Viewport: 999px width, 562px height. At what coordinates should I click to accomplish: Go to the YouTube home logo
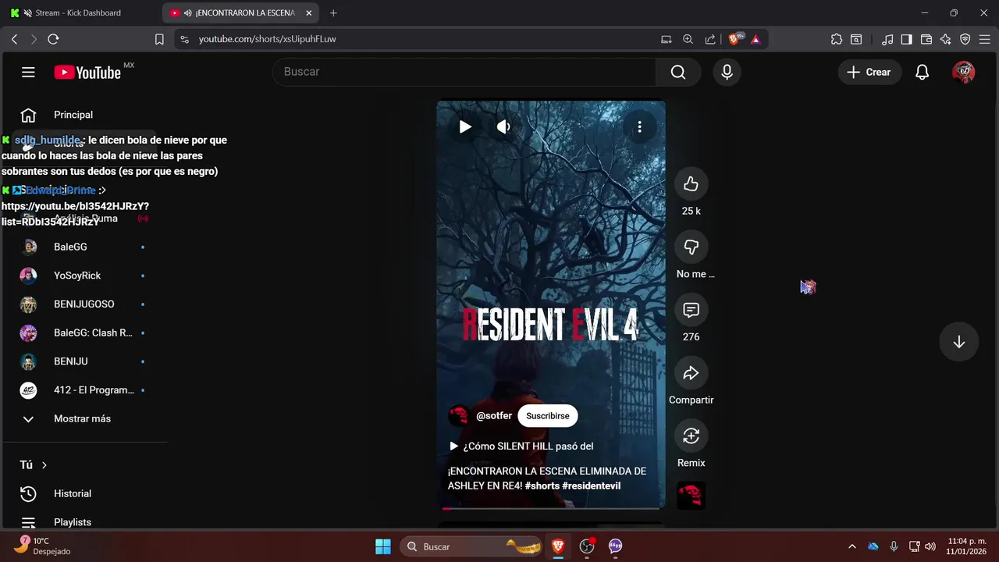click(x=87, y=72)
